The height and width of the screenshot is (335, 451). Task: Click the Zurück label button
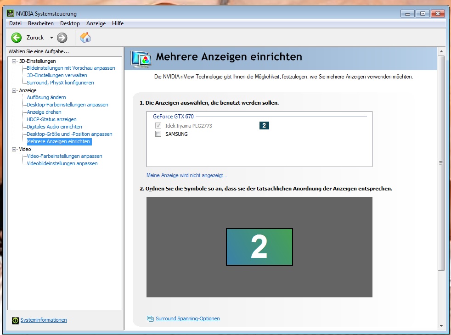tap(35, 38)
